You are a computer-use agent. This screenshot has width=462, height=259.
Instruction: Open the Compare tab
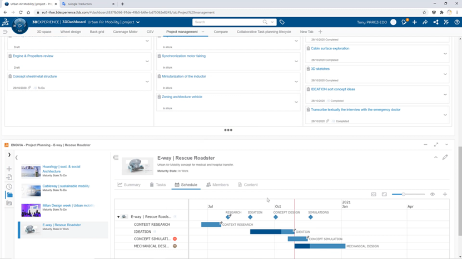tap(221, 32)
